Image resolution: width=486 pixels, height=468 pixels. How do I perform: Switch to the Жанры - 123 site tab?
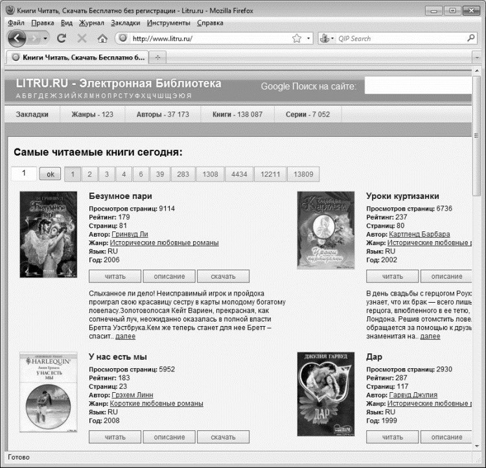coord(92,114)
